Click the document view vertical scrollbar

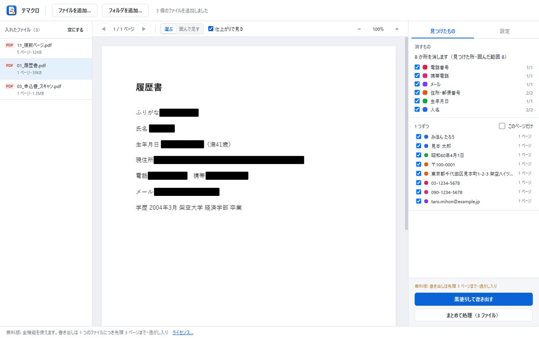(x=406, y=134)
